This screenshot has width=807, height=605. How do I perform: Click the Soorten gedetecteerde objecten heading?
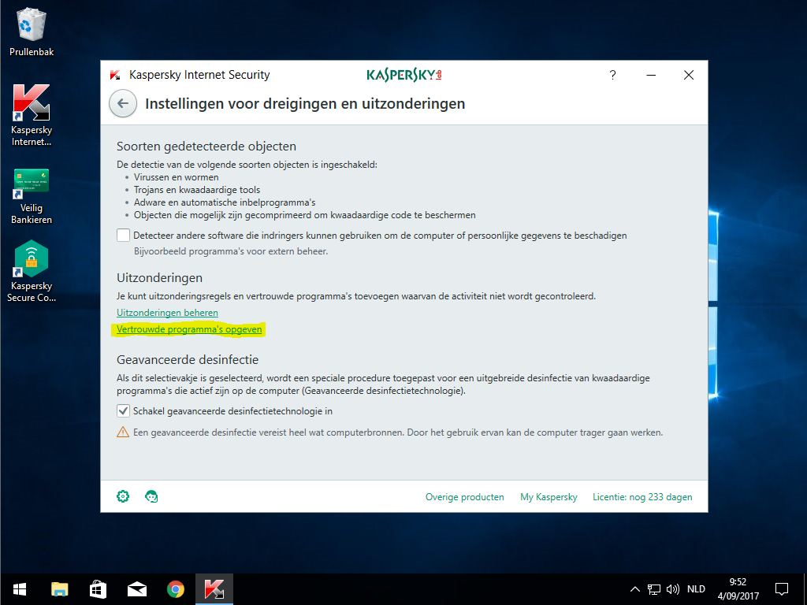(x=206, y=146)
